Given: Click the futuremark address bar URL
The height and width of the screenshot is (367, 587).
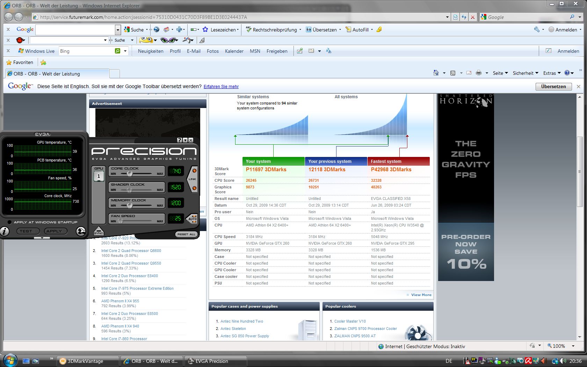Looking at the screenshot, I should 143,17.
